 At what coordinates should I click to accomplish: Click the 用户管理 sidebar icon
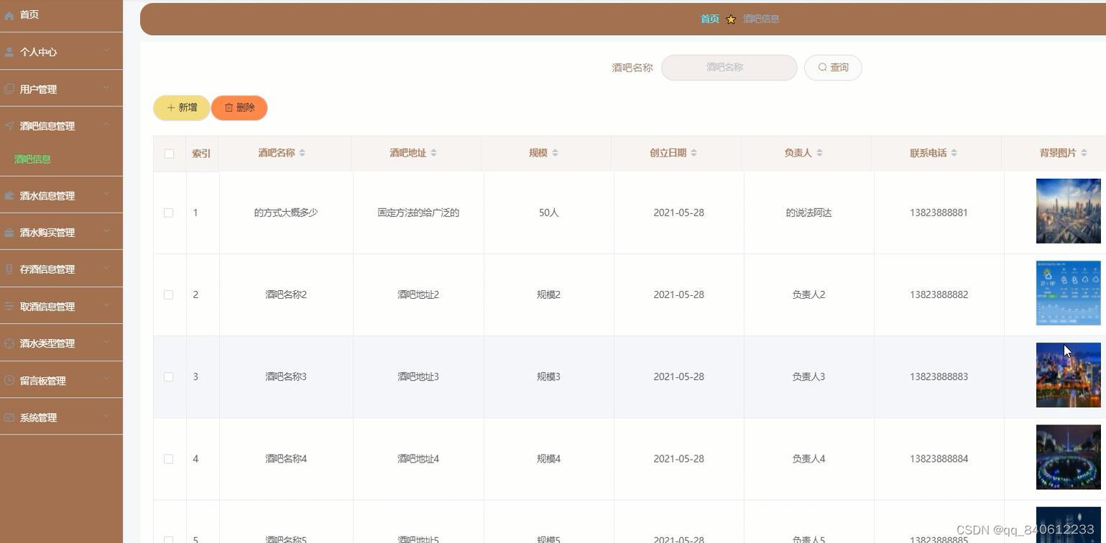(x=9, y=88)
